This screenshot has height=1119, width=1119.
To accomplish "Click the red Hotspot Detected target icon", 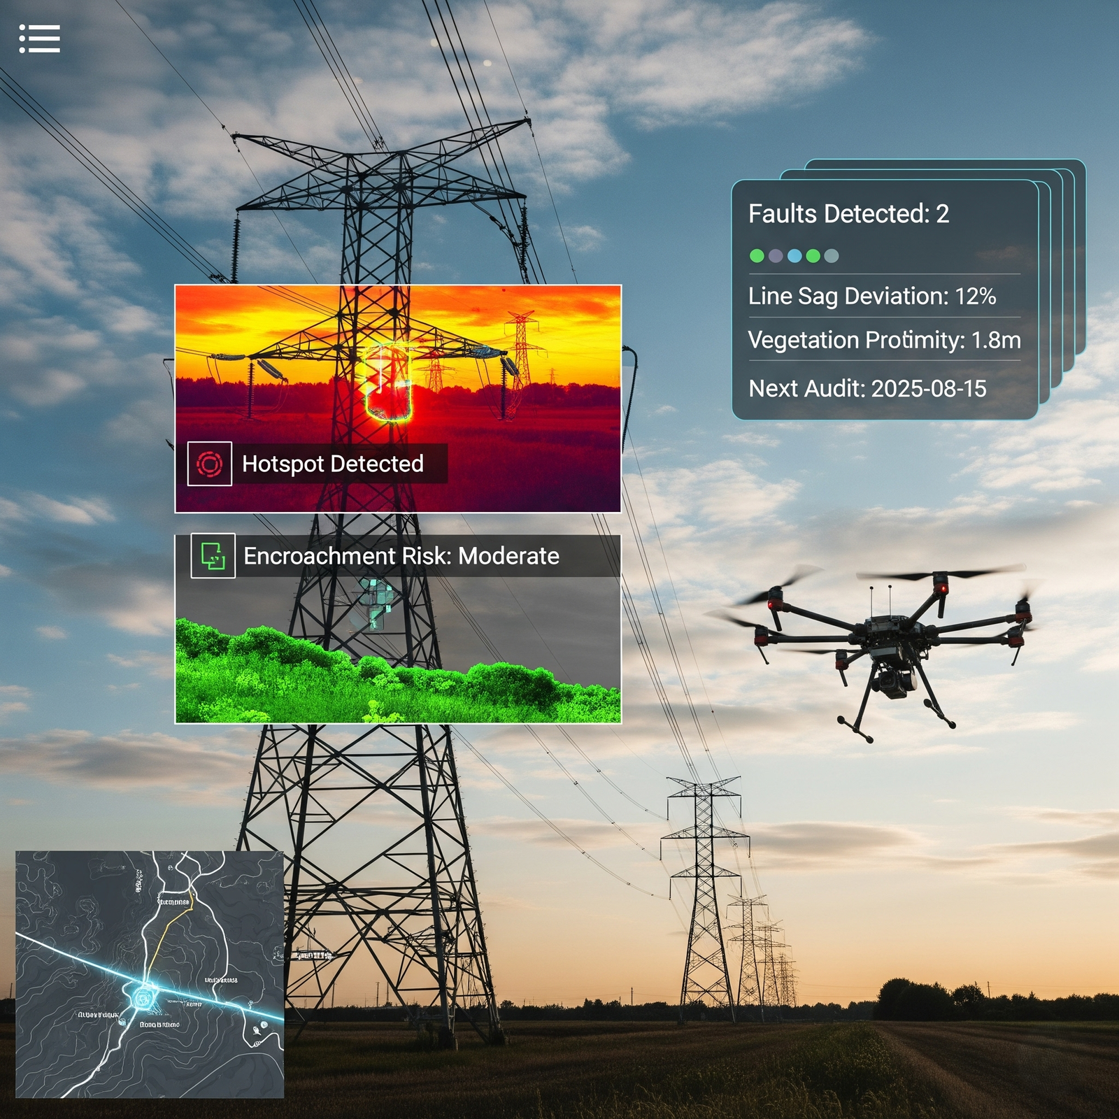I will click(x=209, y=464).
